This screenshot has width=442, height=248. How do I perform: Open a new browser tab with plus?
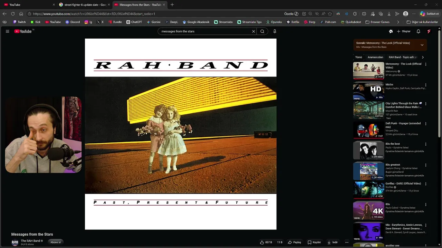tap(172, 5)
